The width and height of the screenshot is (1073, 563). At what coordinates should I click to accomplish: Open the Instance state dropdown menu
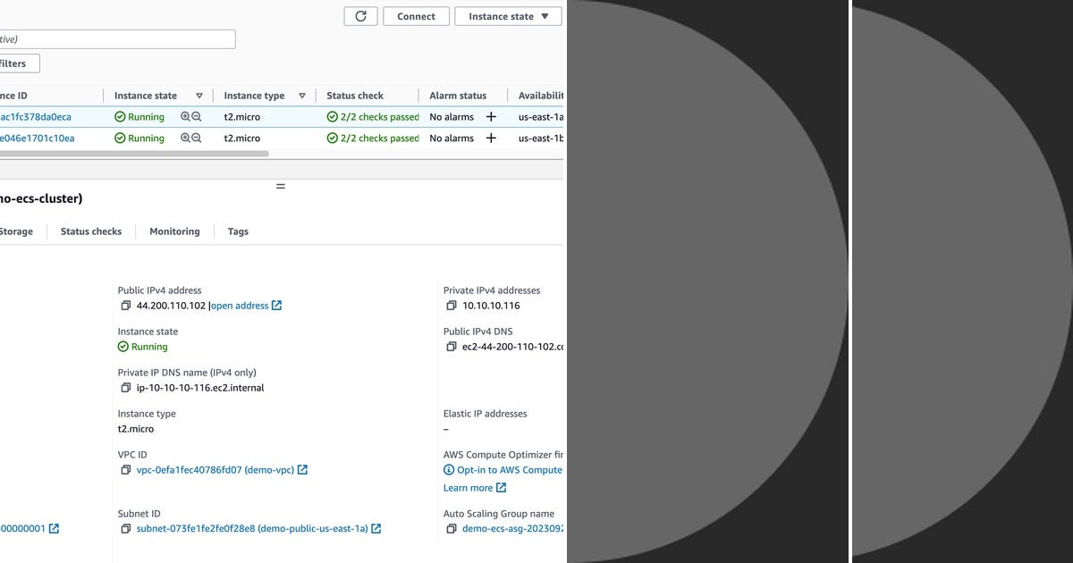(508, 15)
